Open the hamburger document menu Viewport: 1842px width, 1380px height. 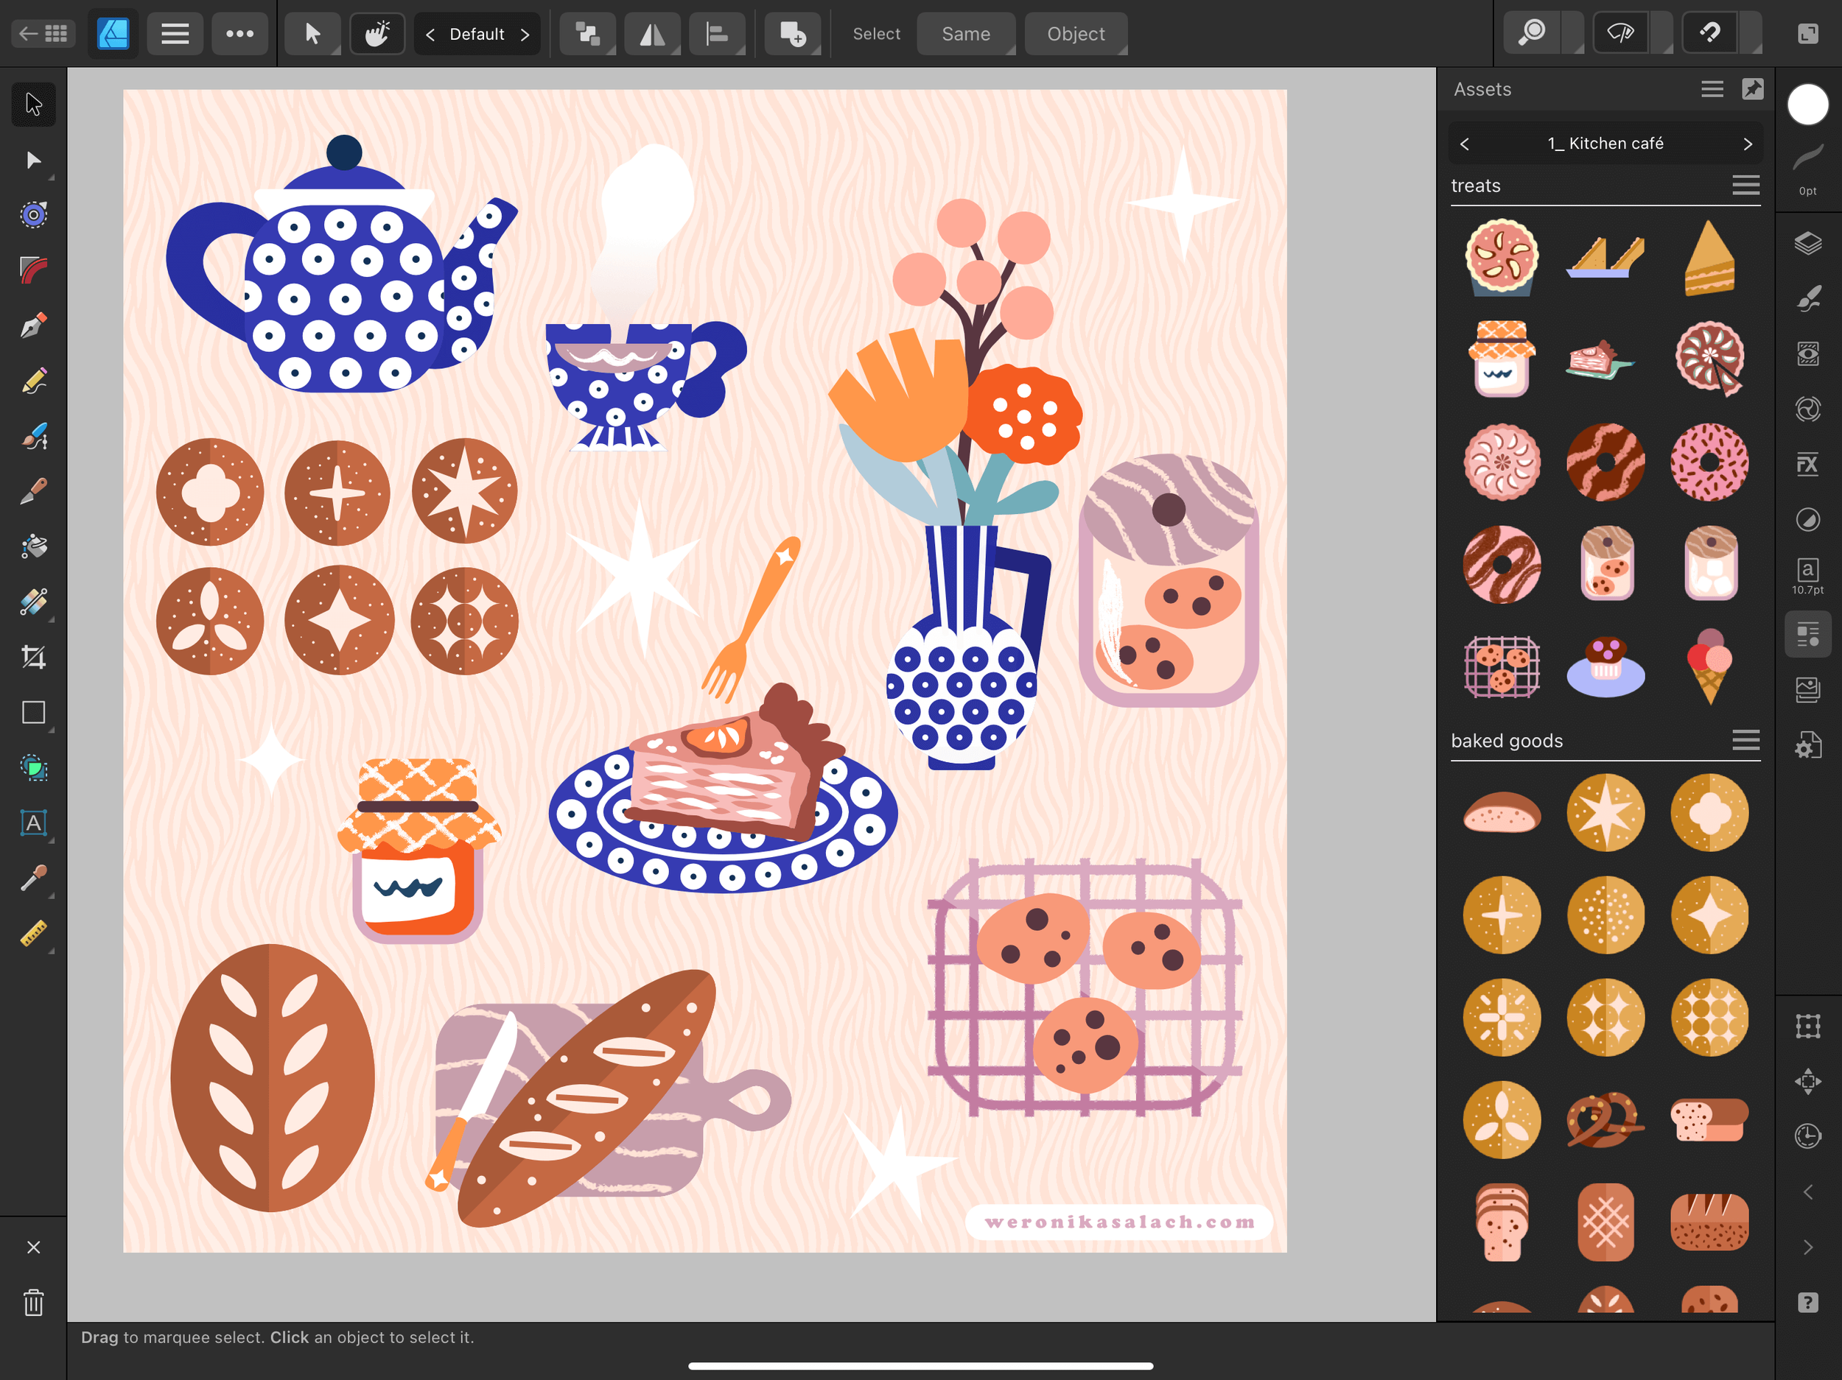click(174, 33)
